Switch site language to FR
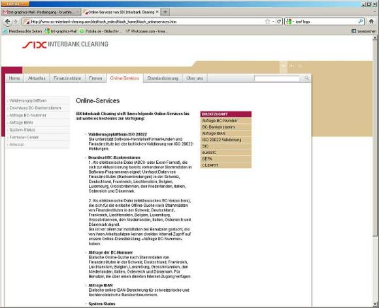Screen dimensions: 379x308 pos(300,66)
